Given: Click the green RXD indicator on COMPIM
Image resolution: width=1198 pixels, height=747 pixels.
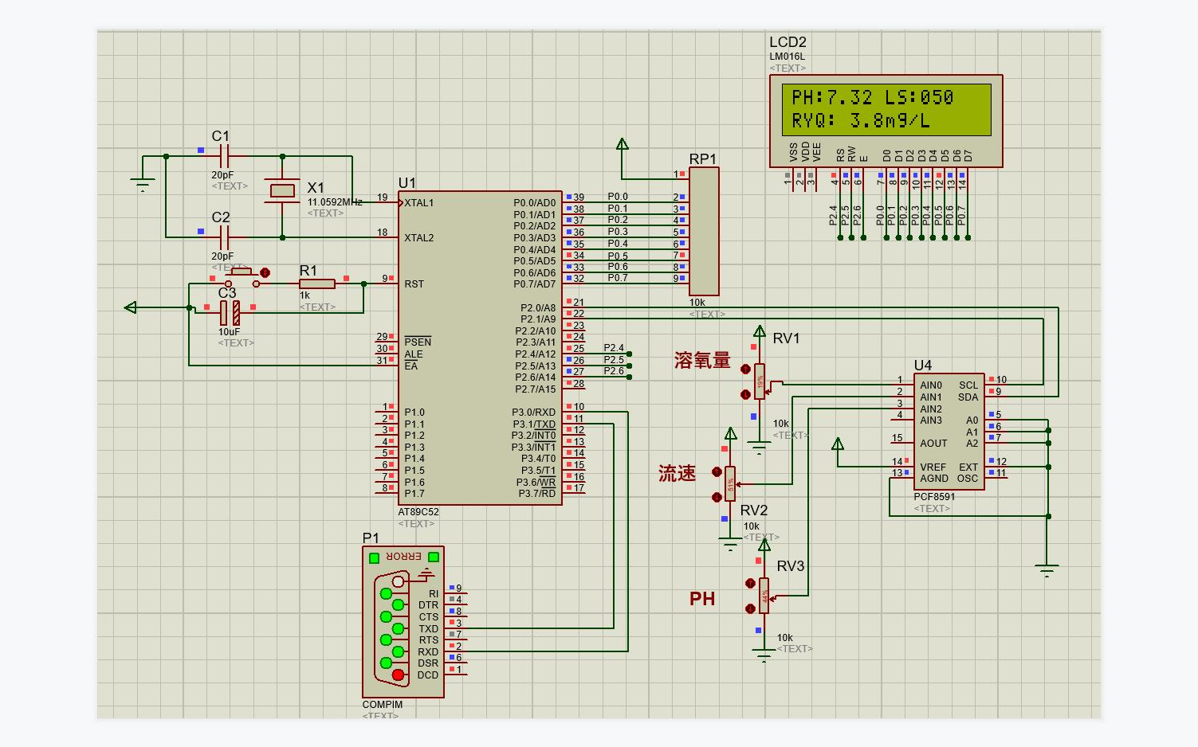Looking at the screenshot, I should pos(399,652).
